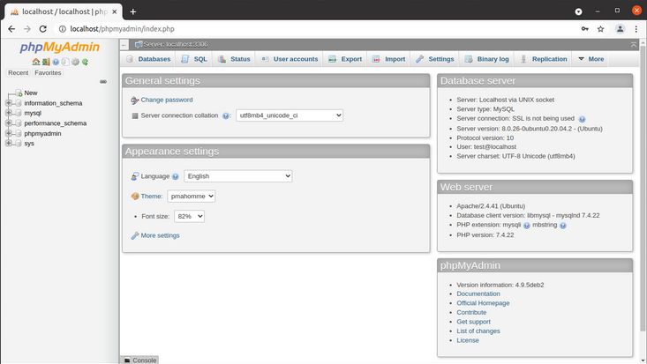Open Server connection collation dropdown
The image size is (647, 364).
(290, 115)
